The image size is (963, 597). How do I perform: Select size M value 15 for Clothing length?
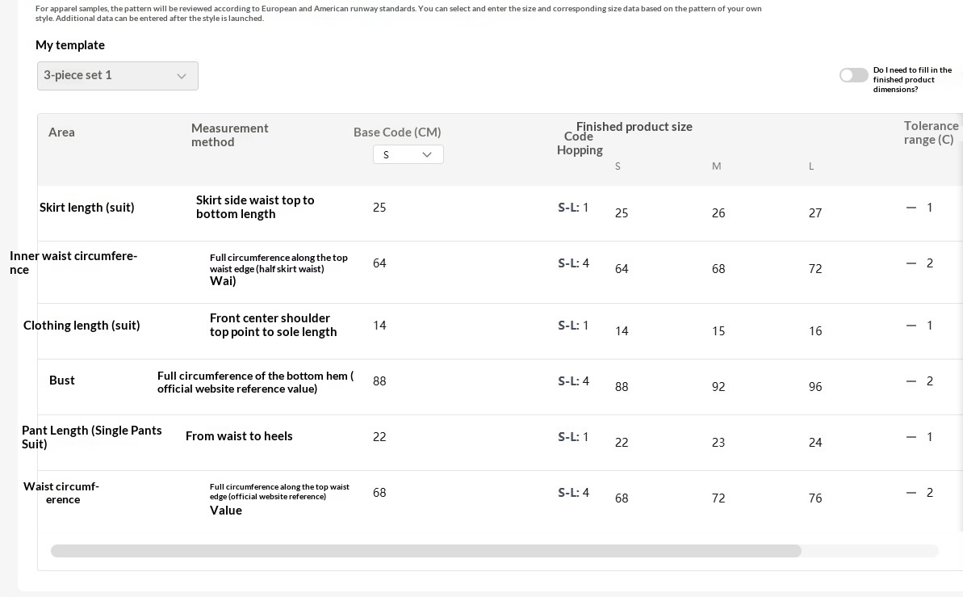point(718,331)
